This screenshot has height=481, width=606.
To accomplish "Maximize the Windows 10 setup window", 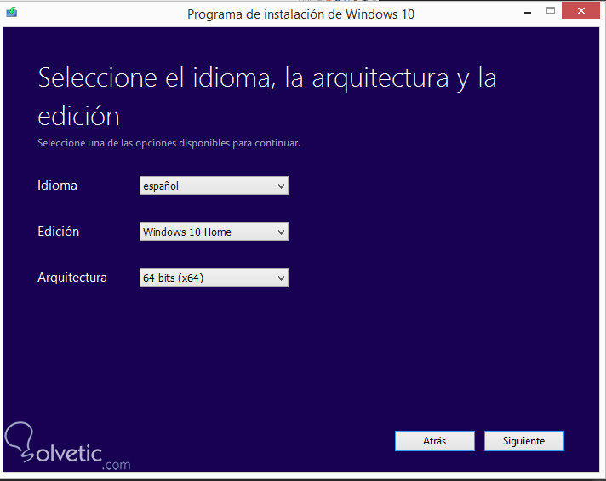I will point(551,11).
